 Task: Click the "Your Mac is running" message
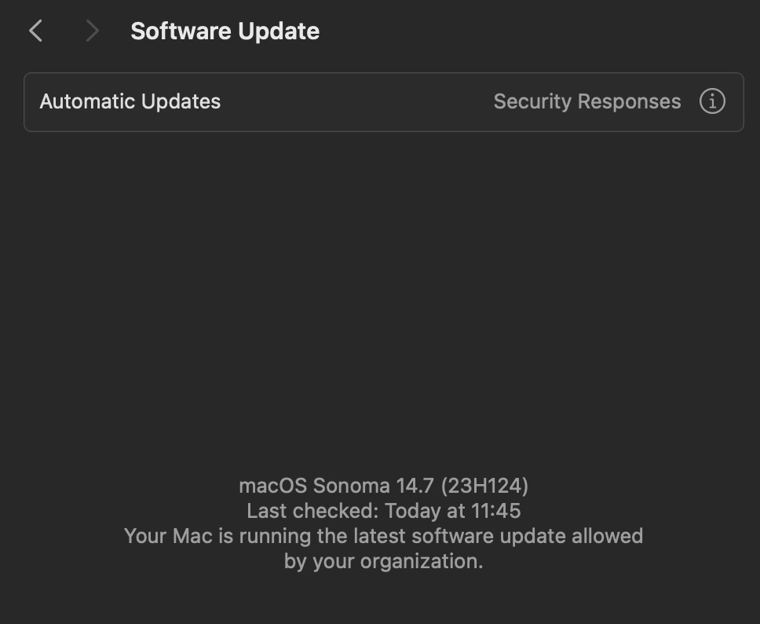coord(383,536)
